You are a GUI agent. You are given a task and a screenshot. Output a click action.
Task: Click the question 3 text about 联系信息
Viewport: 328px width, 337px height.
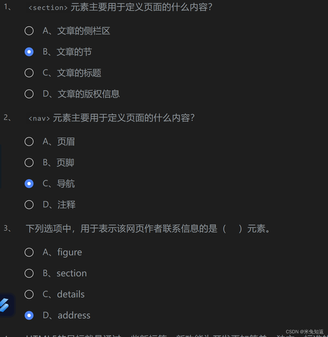pyautogui.click(x=147, y=229)
